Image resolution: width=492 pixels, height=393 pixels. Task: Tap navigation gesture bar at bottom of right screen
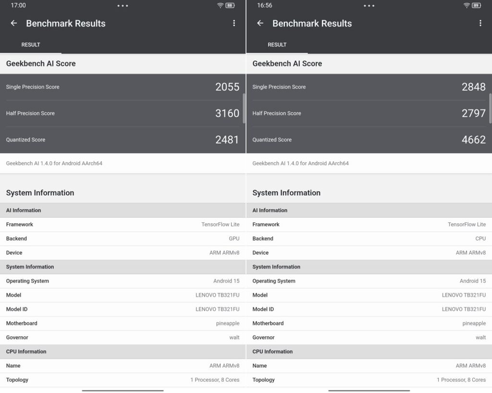[x=369, y=391]
